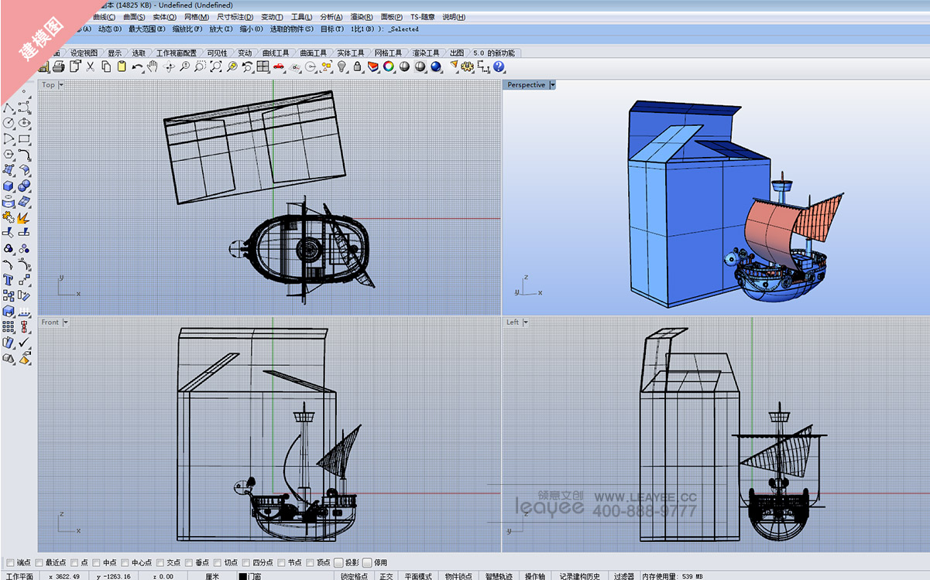Image resolution: width=930 pixels, height=580 pixels.
Task: Click the Print icon in toolbar
Action: click(x=59, y=67)
